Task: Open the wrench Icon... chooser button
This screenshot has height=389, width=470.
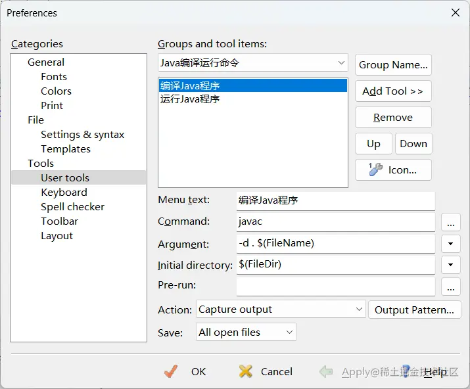Action: (393, 170)
